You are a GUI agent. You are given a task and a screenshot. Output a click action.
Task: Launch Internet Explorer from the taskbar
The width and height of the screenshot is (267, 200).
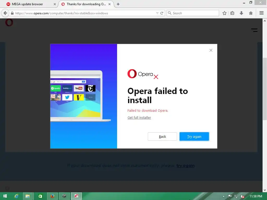(x=16, y=196)
